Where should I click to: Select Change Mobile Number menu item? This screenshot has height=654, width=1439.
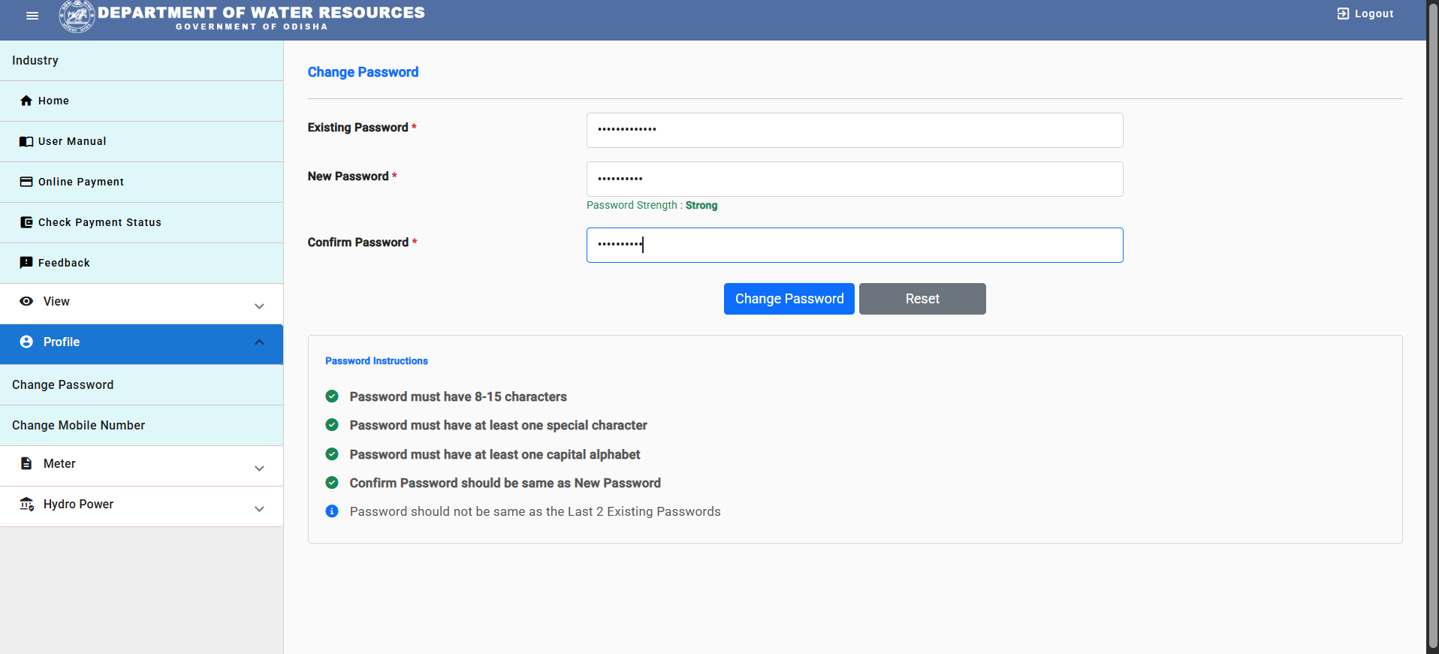[x=141, y=425]
